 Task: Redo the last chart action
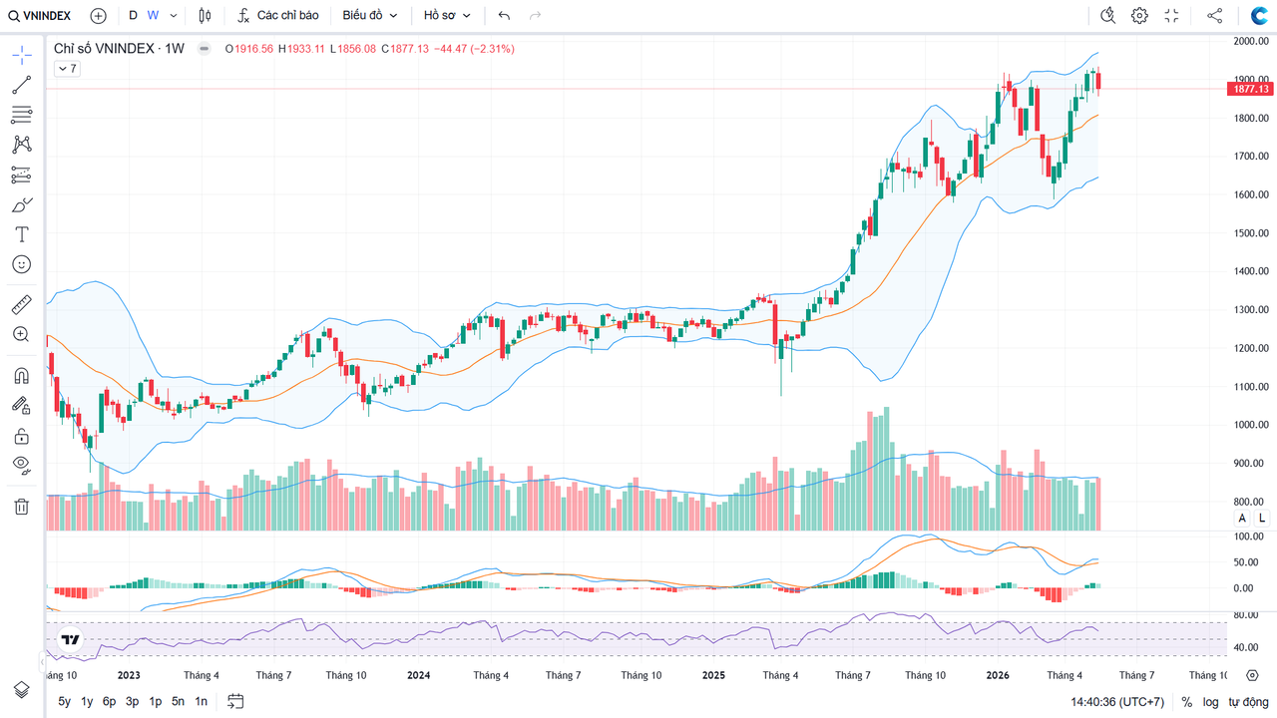(x=536, y=16)
